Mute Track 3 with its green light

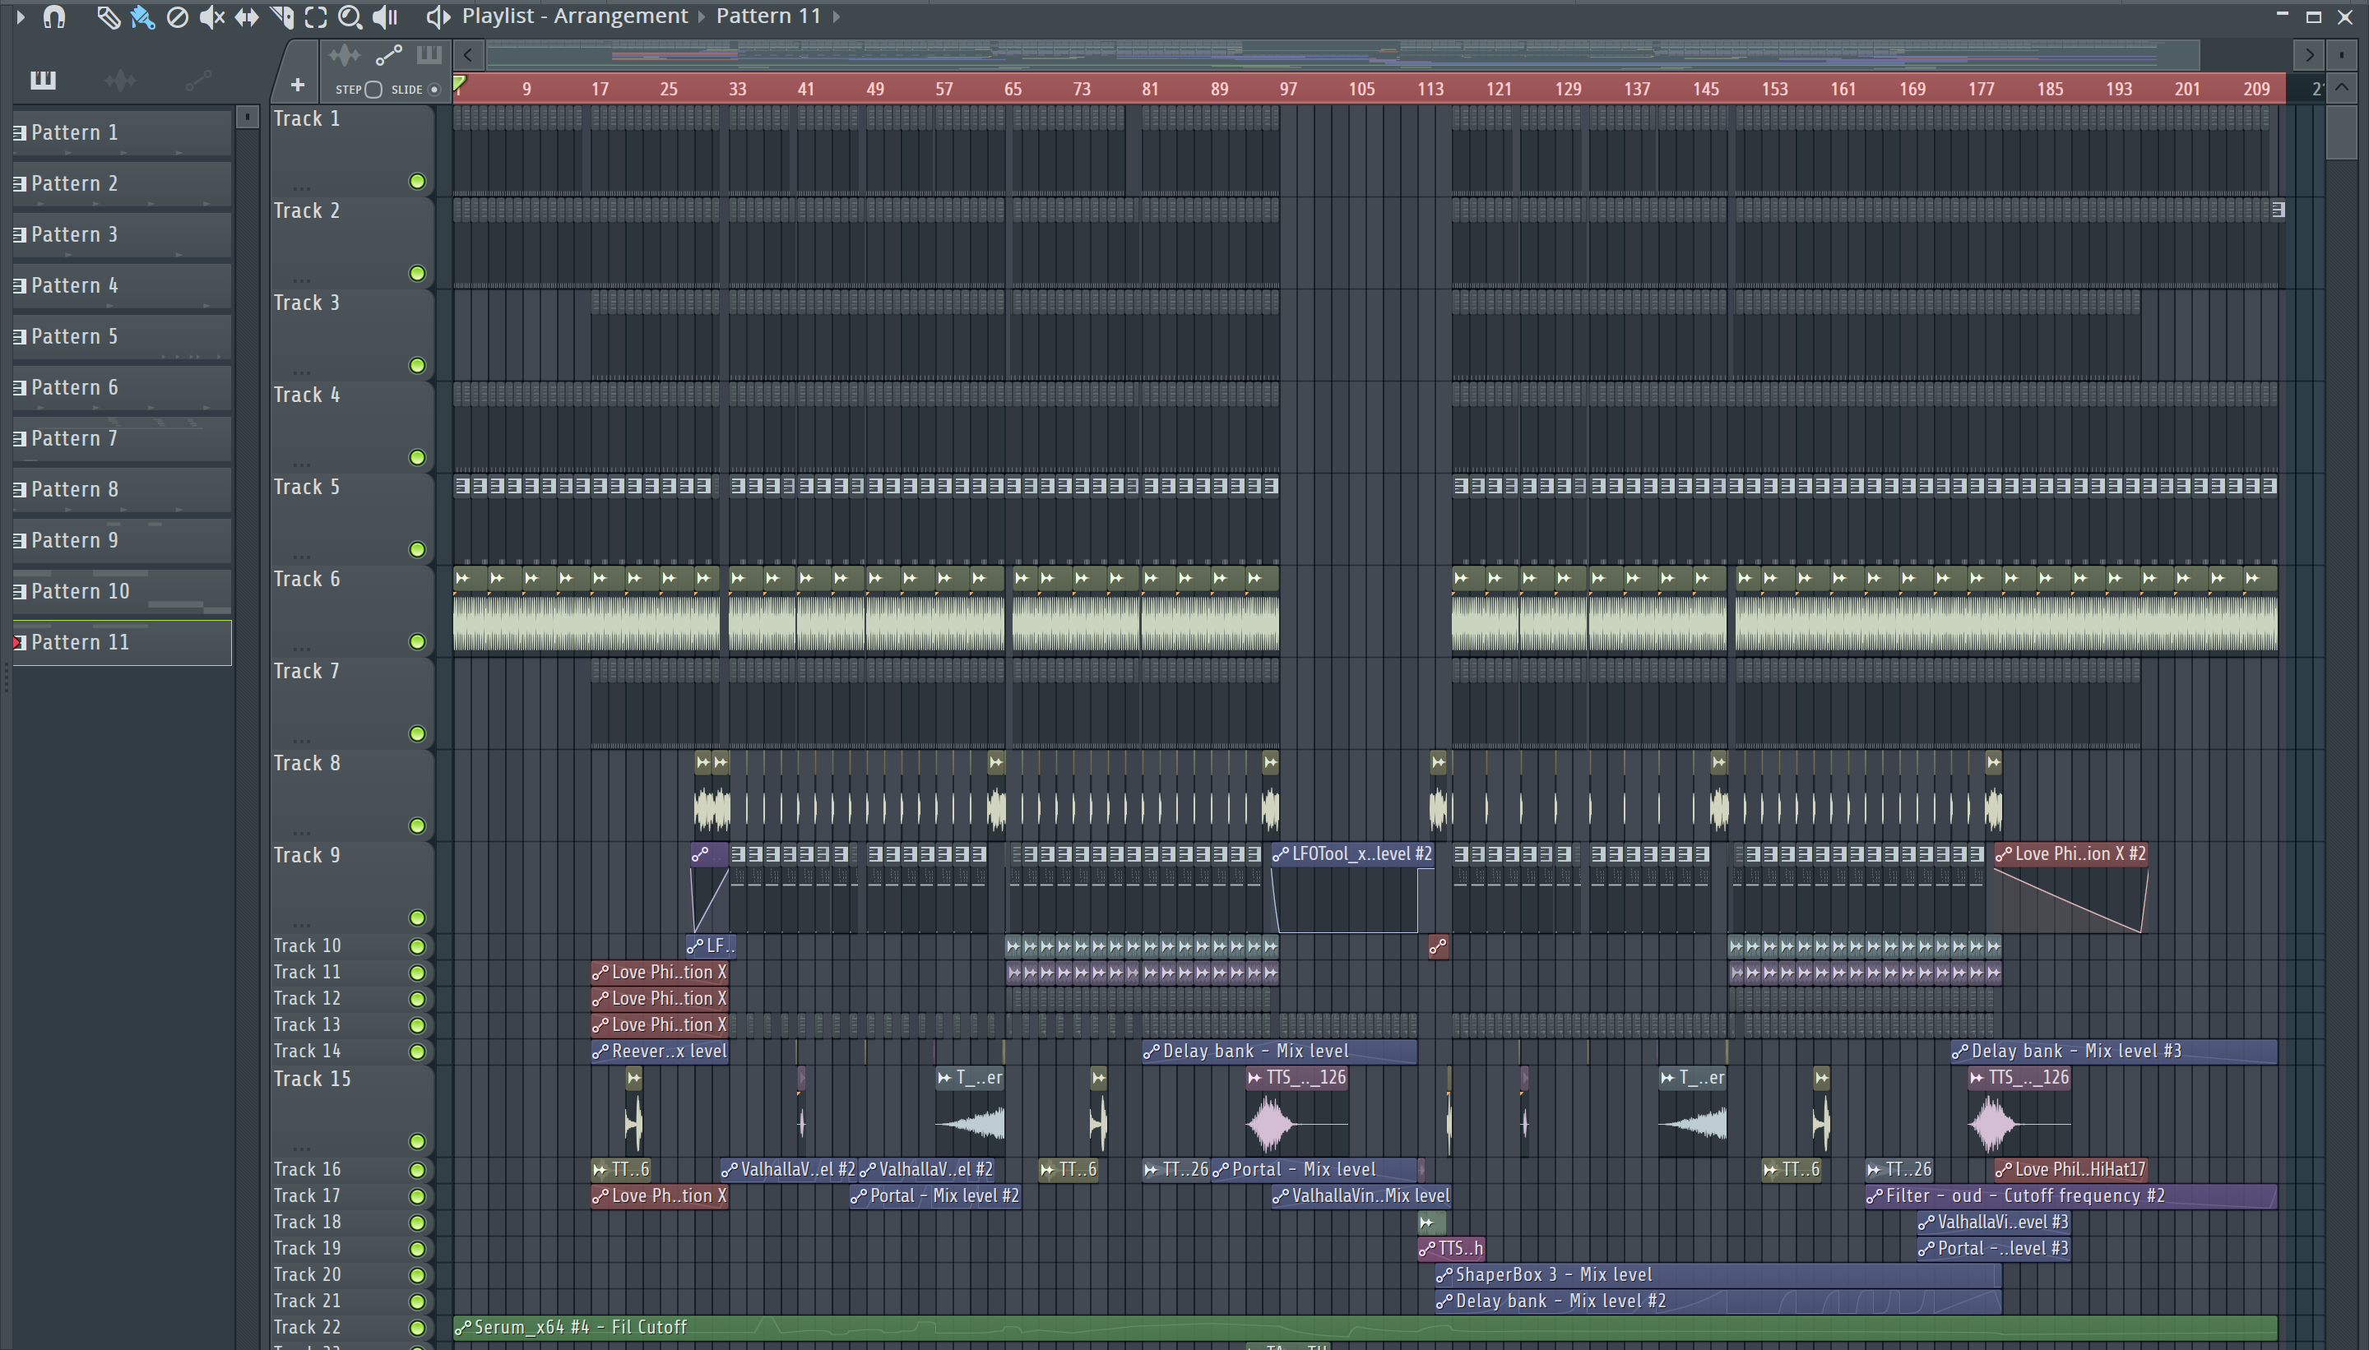pyautogui.click(x=417, y=365)
